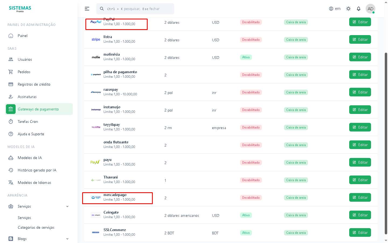Image resolution: width=388 pixels, height=243 pixels.
Task: Toggle the sidebar hamburger menu icon
Action: coord(87,9)
